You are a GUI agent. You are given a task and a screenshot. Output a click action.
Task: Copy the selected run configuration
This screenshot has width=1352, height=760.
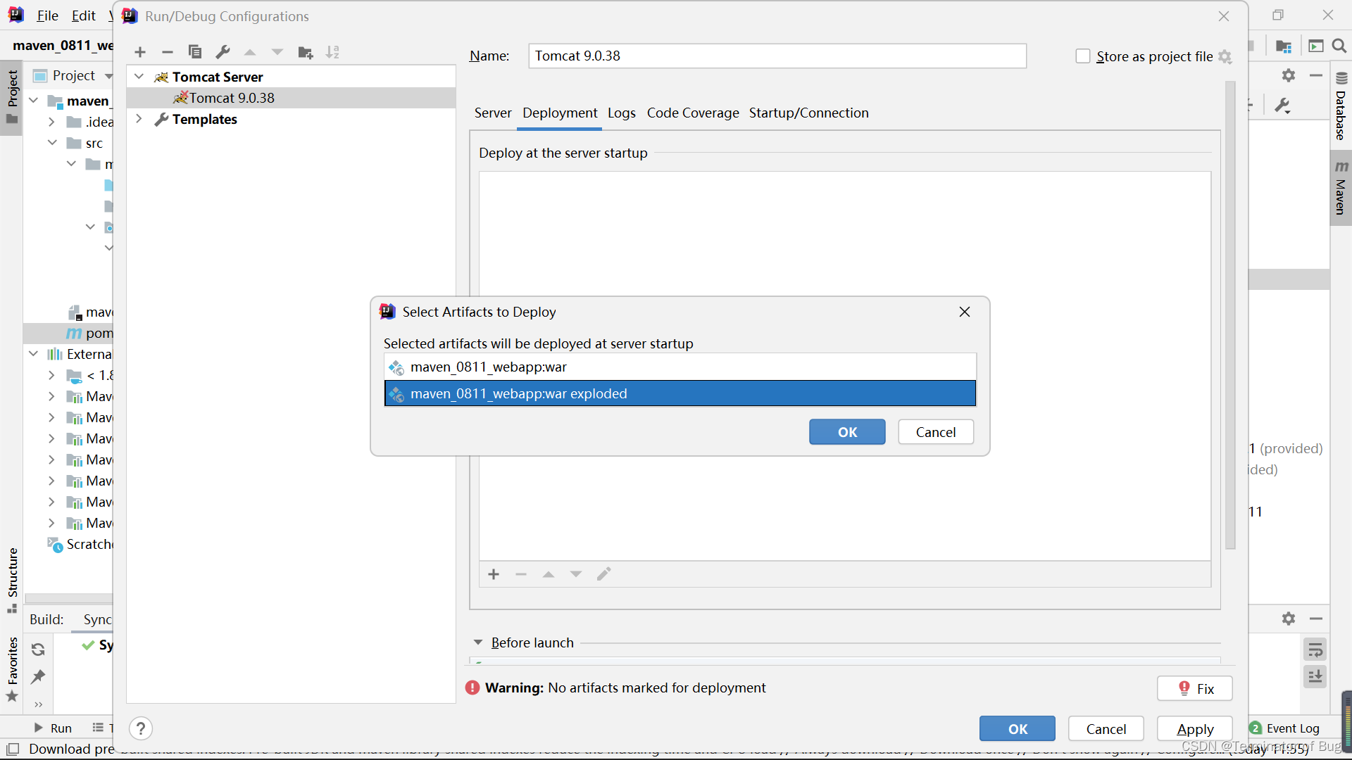pos(195,52)
